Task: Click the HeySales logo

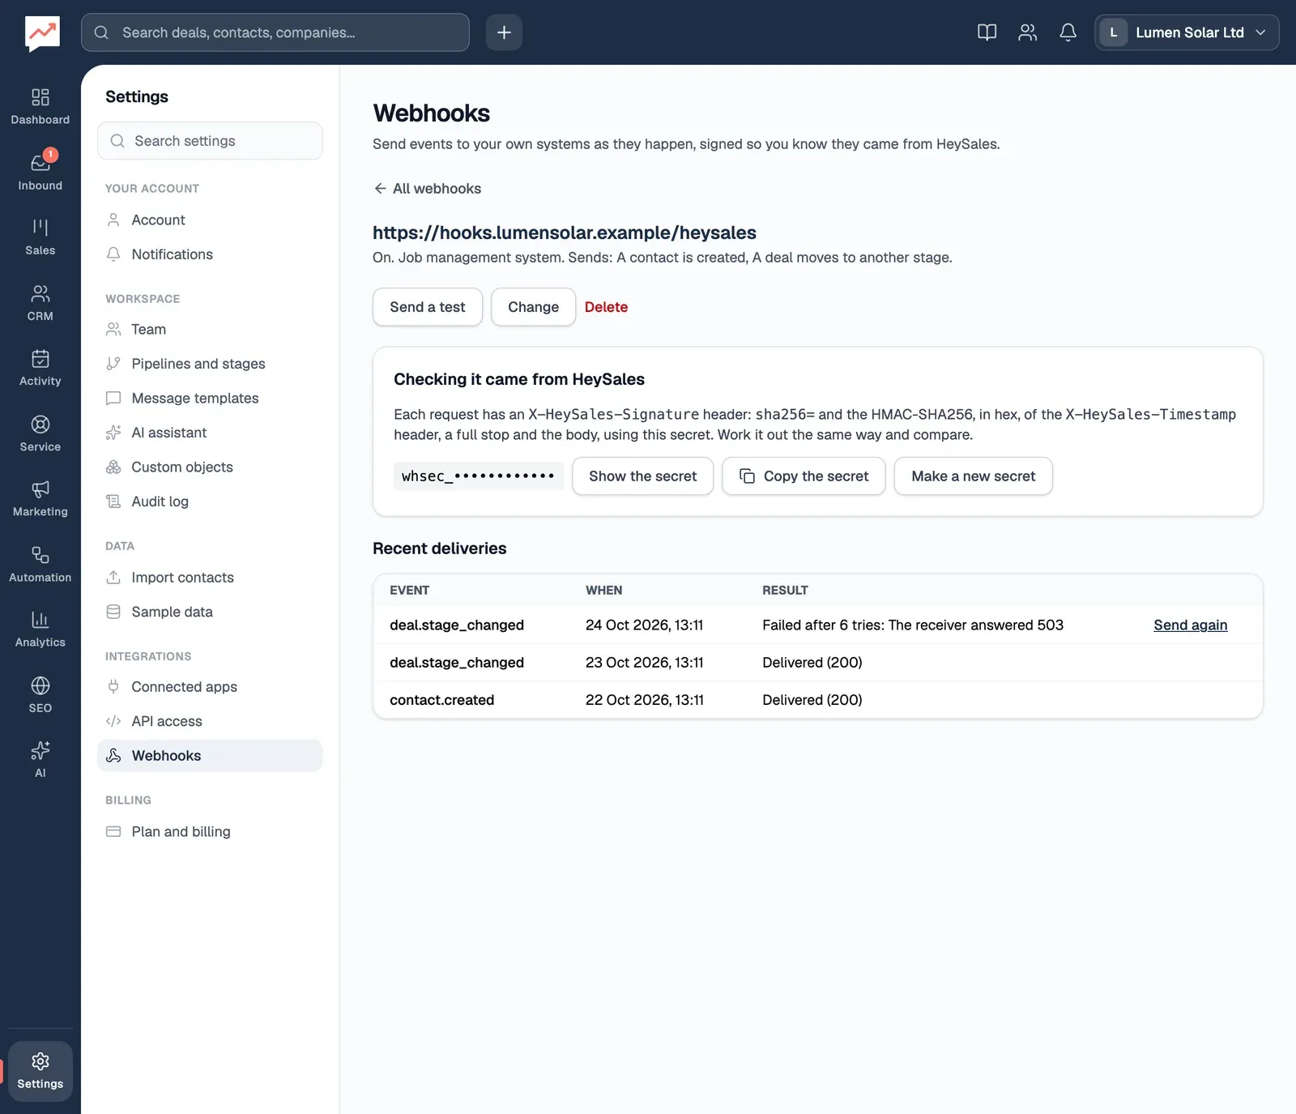Action: (x=42, y=33)
